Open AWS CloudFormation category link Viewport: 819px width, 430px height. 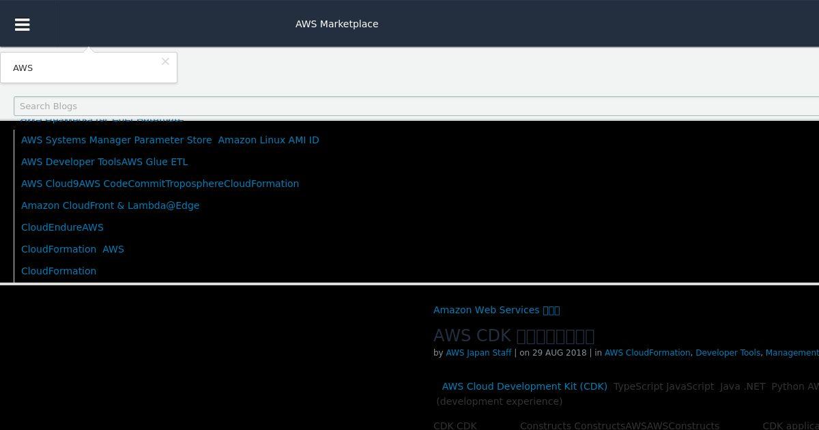coord(647,353)
